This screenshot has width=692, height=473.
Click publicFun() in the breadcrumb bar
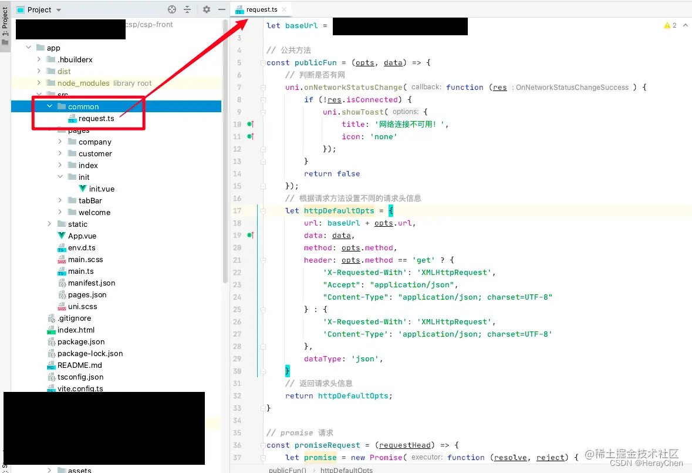point(288,469)
